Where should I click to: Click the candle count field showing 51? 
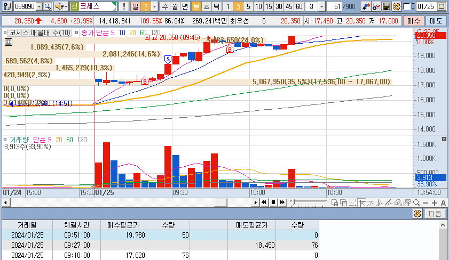pyautogui.click(x=334, y=6)
